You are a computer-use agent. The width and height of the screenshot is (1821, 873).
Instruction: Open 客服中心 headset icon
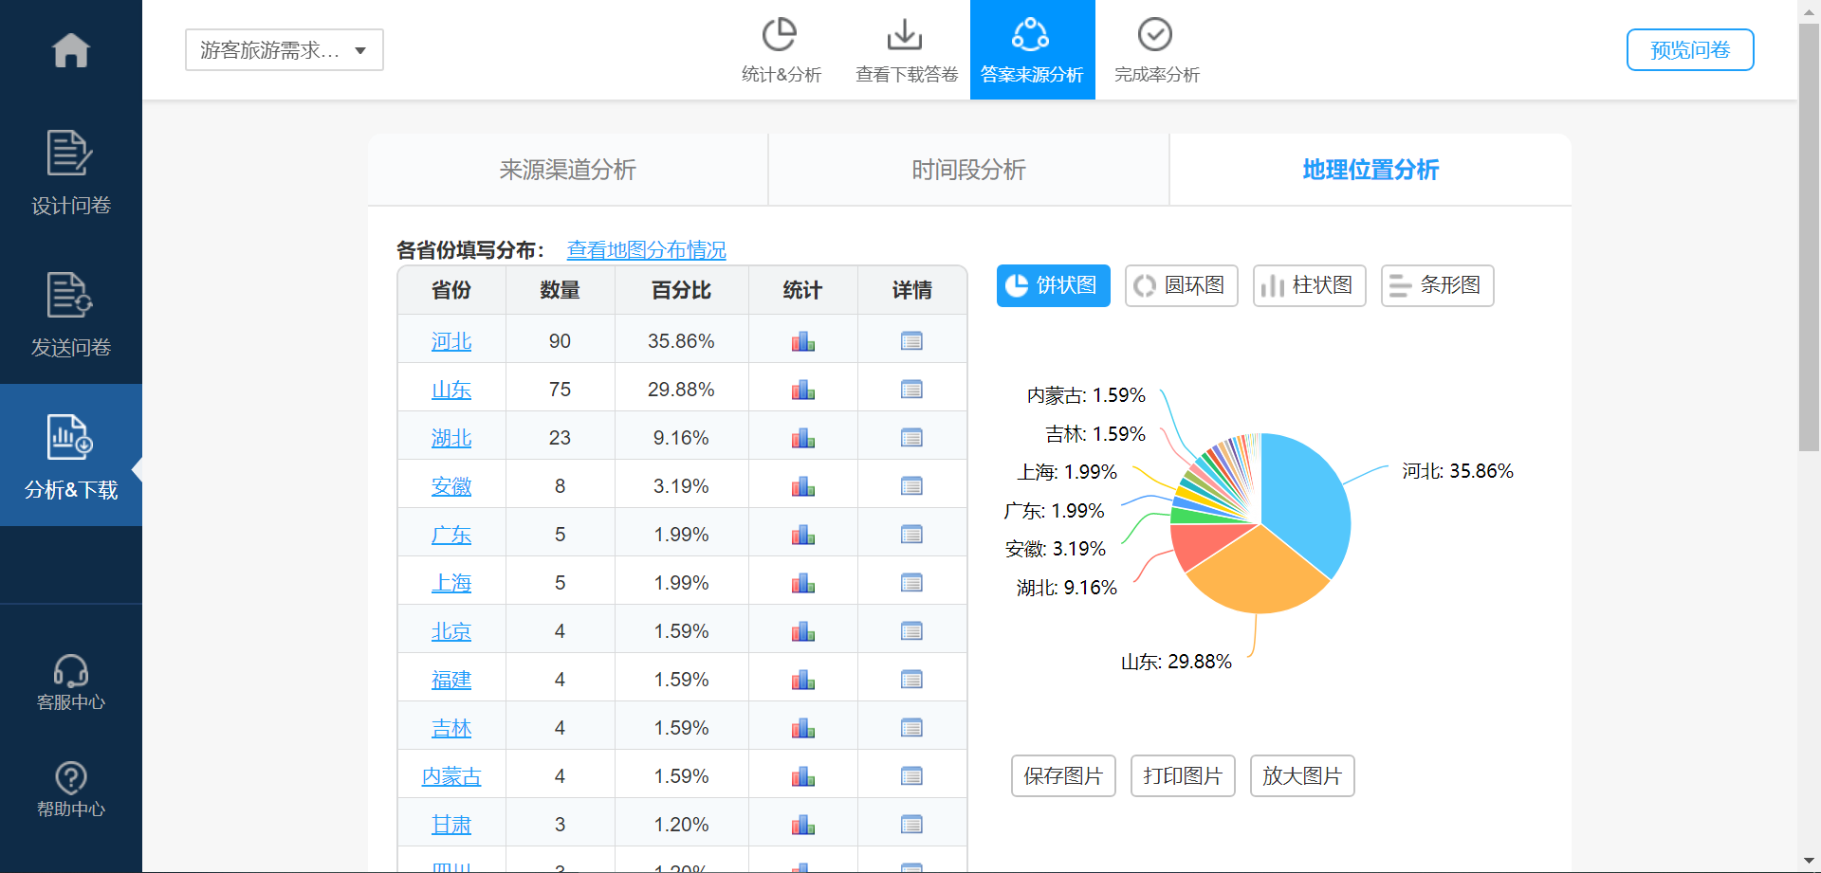pyautogui.click(x=70, y=671)
